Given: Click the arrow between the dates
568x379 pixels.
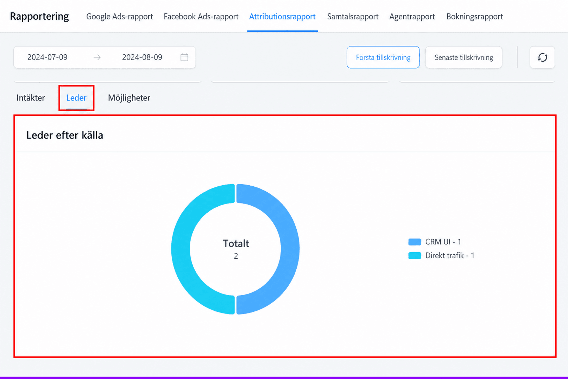Looking at the screenshot, I should point(97,57).
